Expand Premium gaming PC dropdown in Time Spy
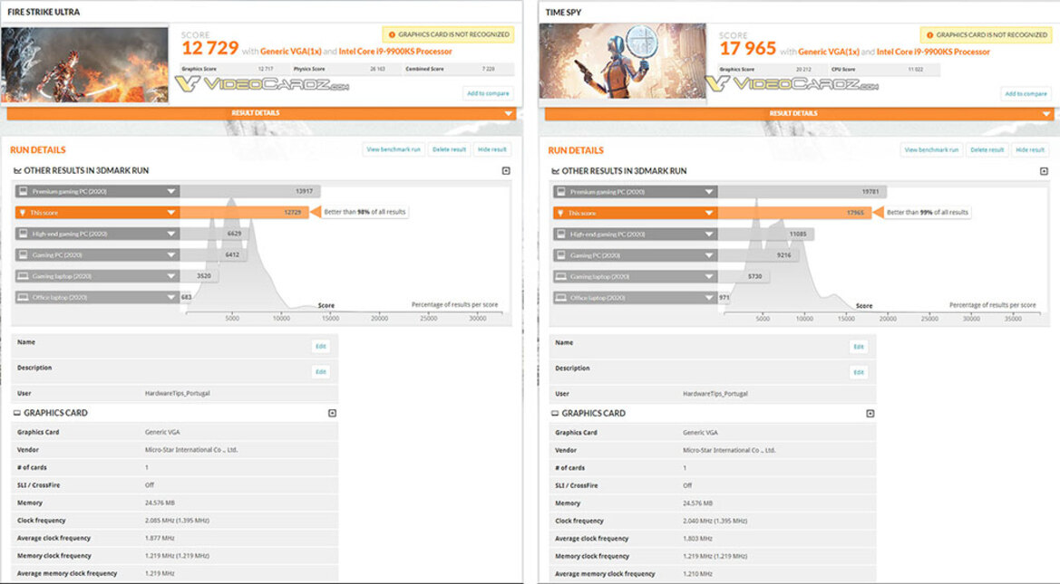 coord(709,193)
